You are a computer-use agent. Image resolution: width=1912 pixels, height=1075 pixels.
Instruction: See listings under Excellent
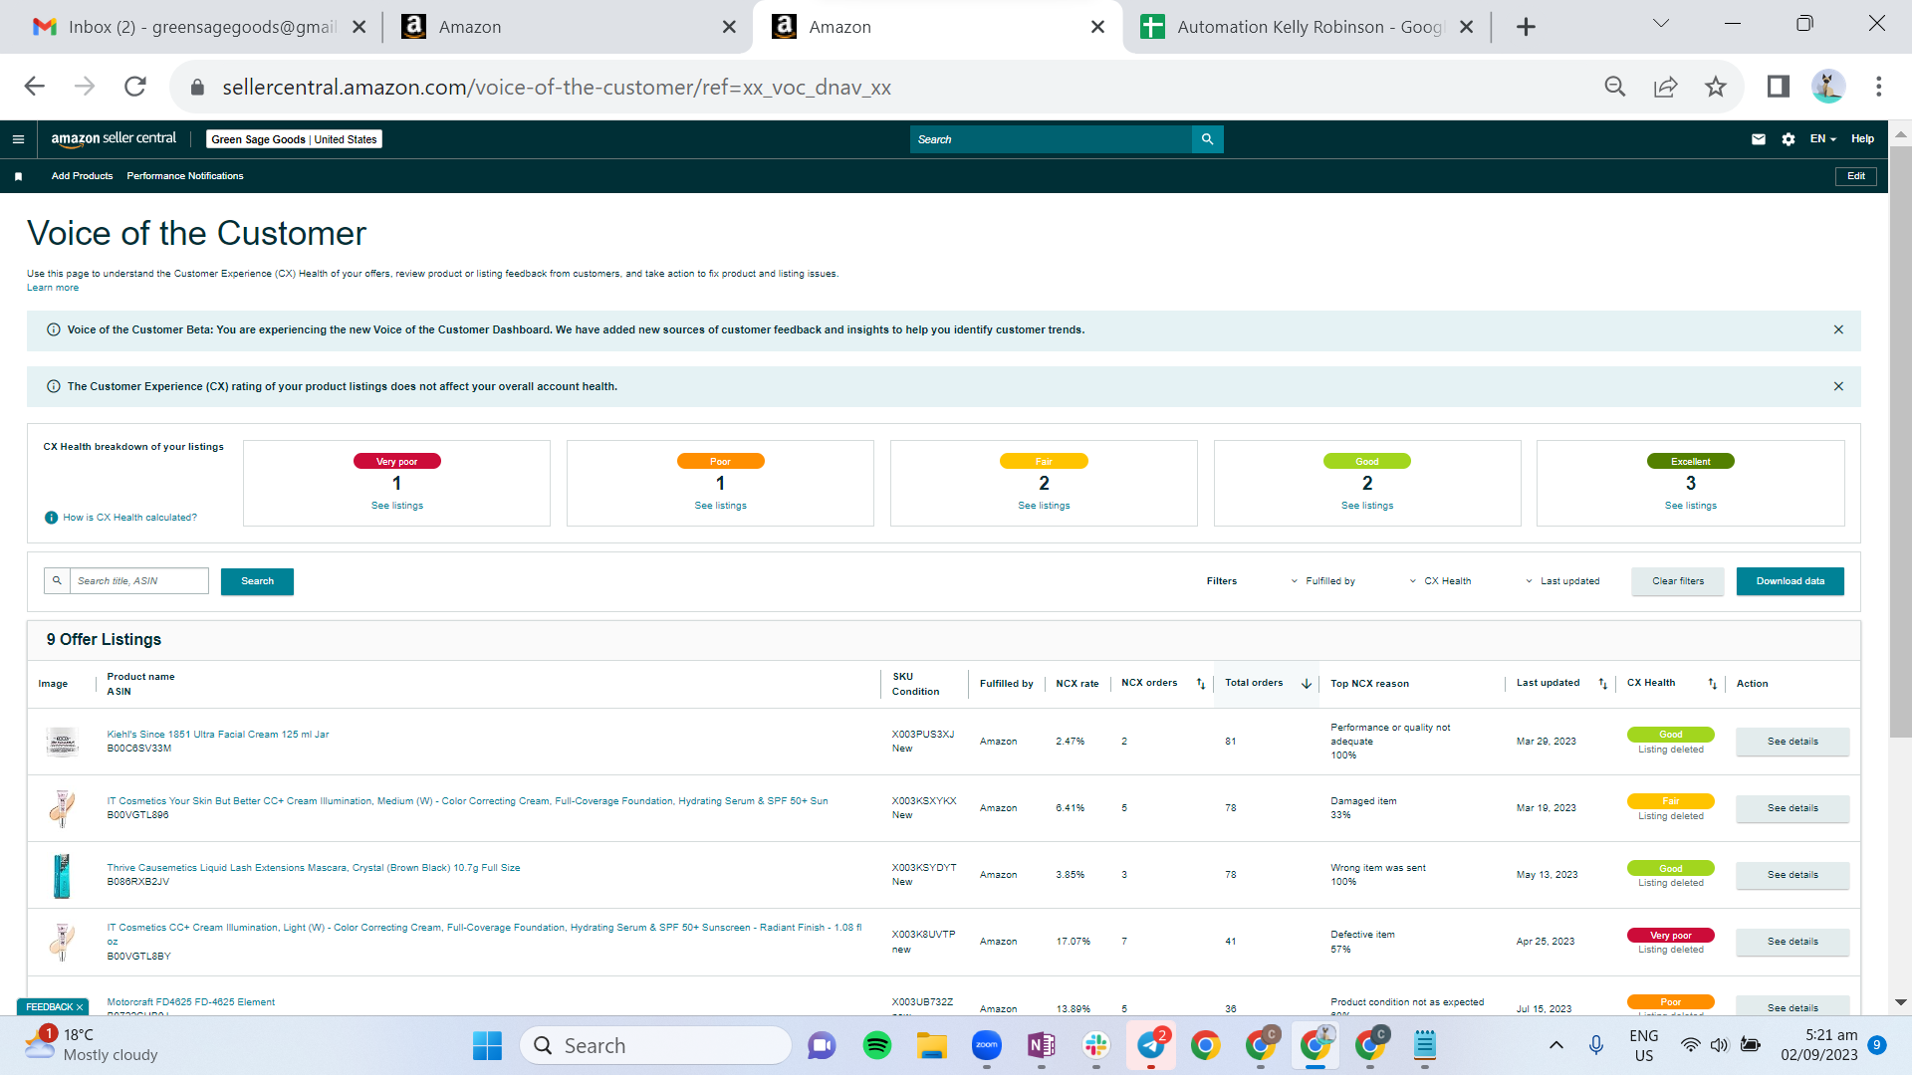(x=1691, y=506)
